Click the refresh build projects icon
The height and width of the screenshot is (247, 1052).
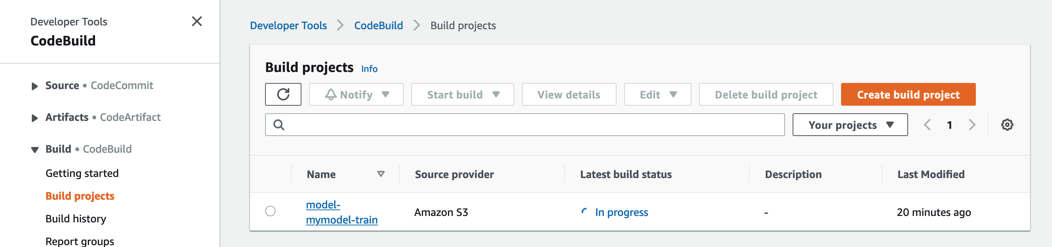tap(283, 94)
